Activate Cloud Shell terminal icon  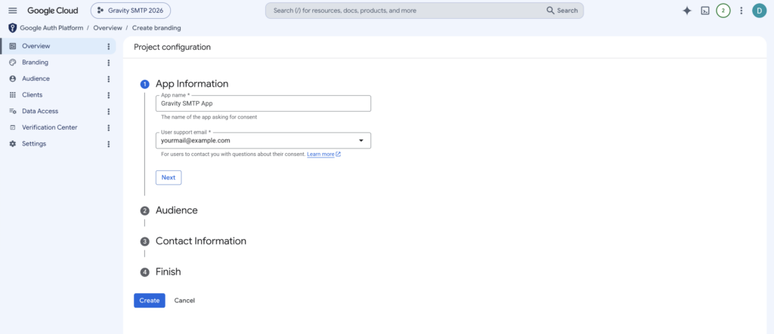[x=705, y=11]
